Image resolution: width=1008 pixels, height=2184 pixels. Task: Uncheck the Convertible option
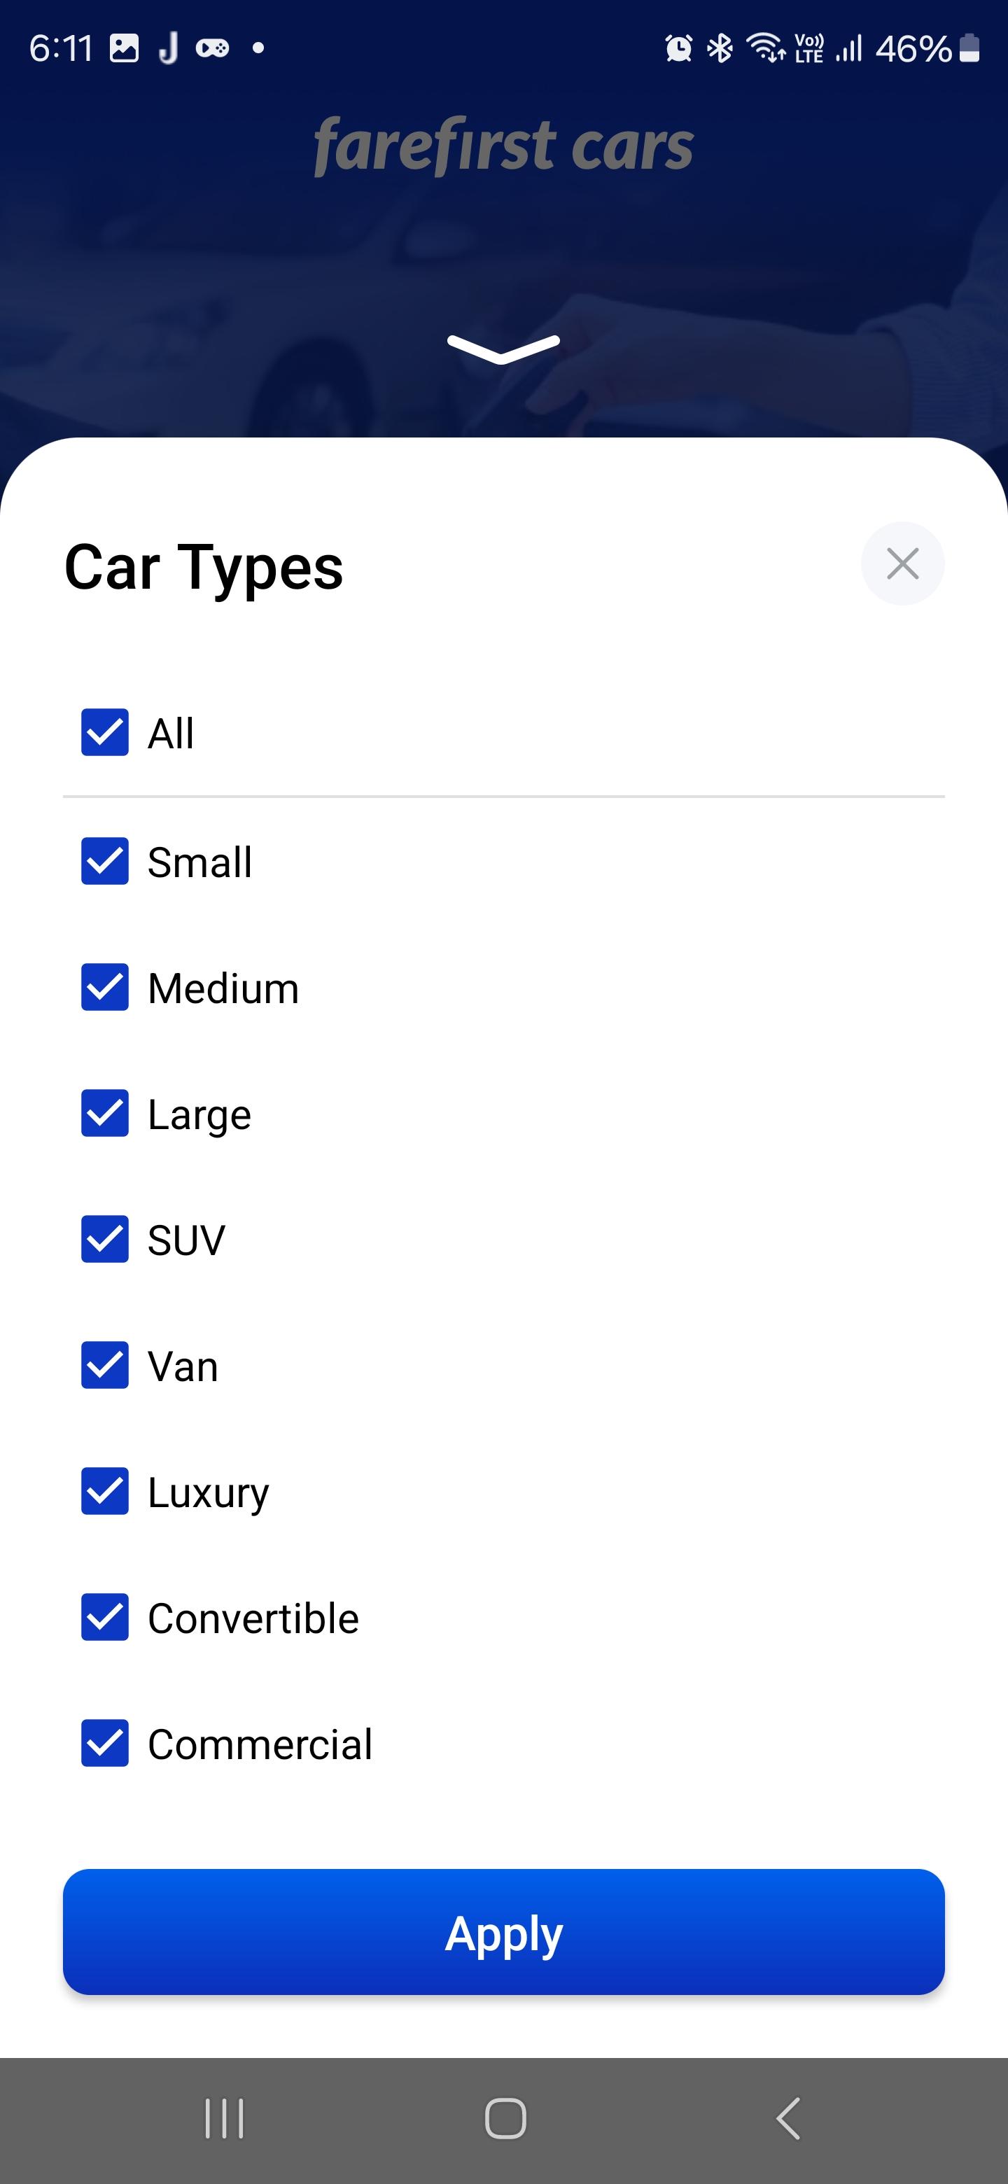[x=105, y=1618]
